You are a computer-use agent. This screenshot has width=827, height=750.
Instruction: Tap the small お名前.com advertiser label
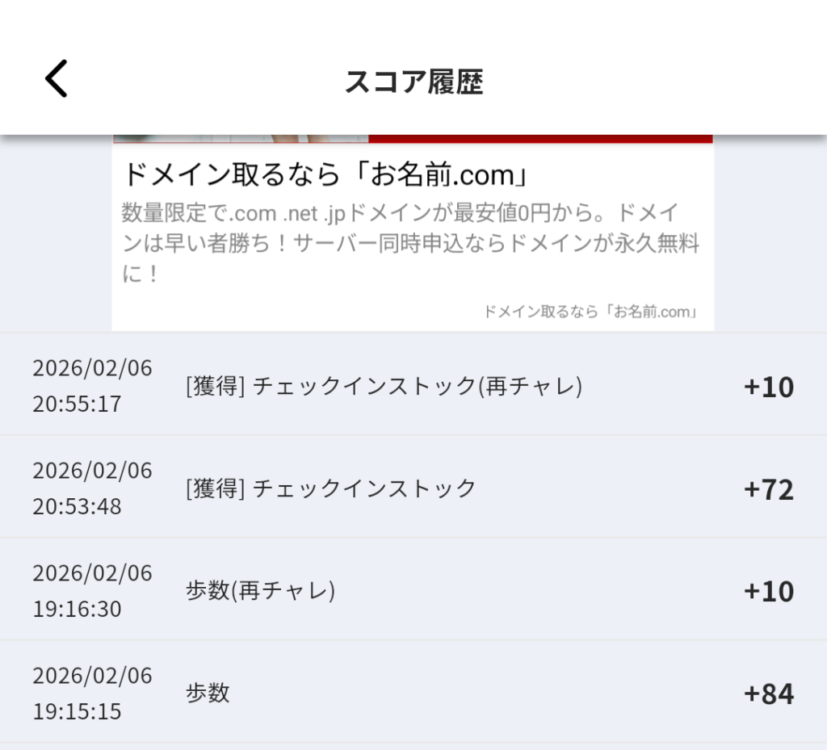(590, 312)
